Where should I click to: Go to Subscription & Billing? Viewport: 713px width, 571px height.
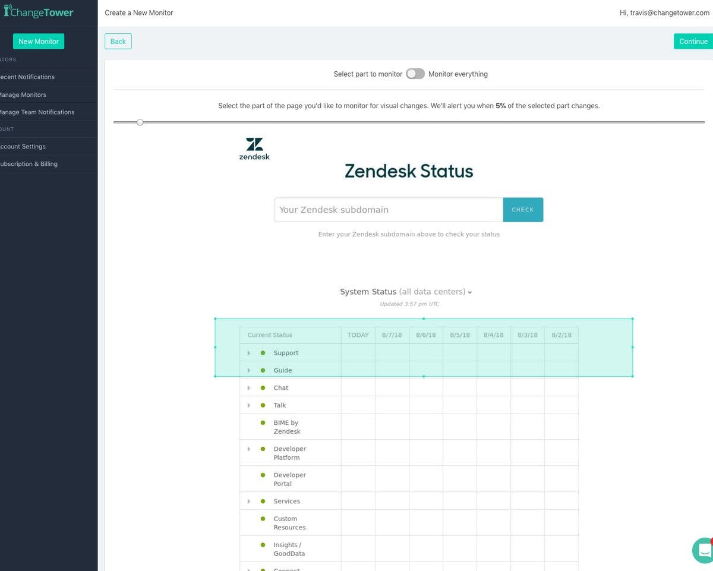click(28, 164)
